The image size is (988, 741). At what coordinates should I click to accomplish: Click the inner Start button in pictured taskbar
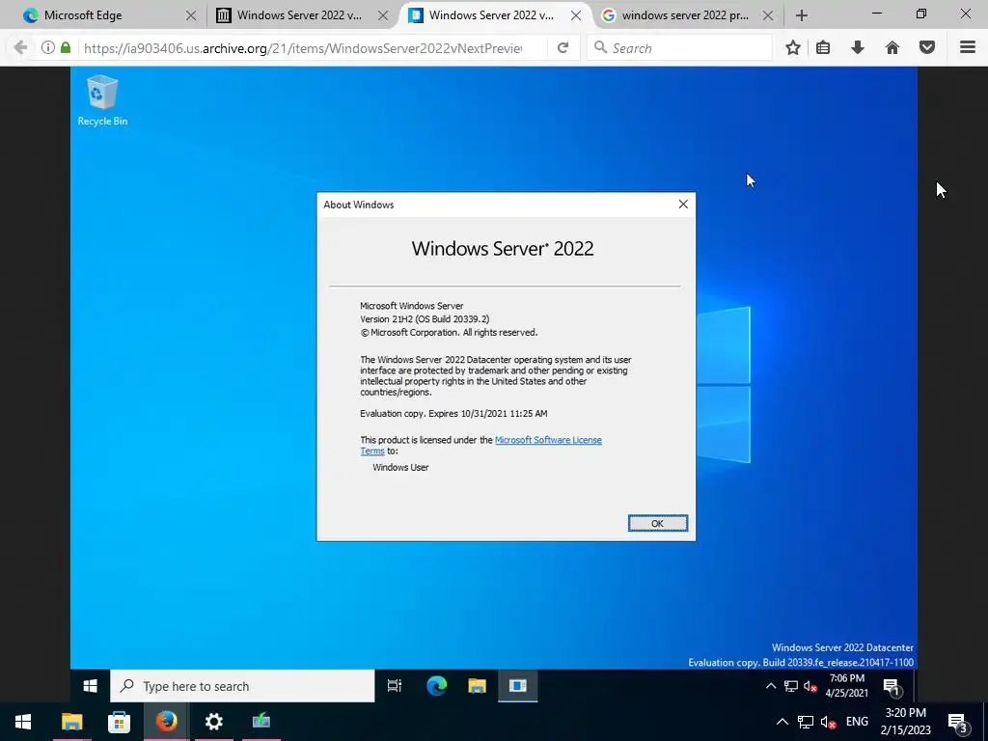[x=90, y=686]
